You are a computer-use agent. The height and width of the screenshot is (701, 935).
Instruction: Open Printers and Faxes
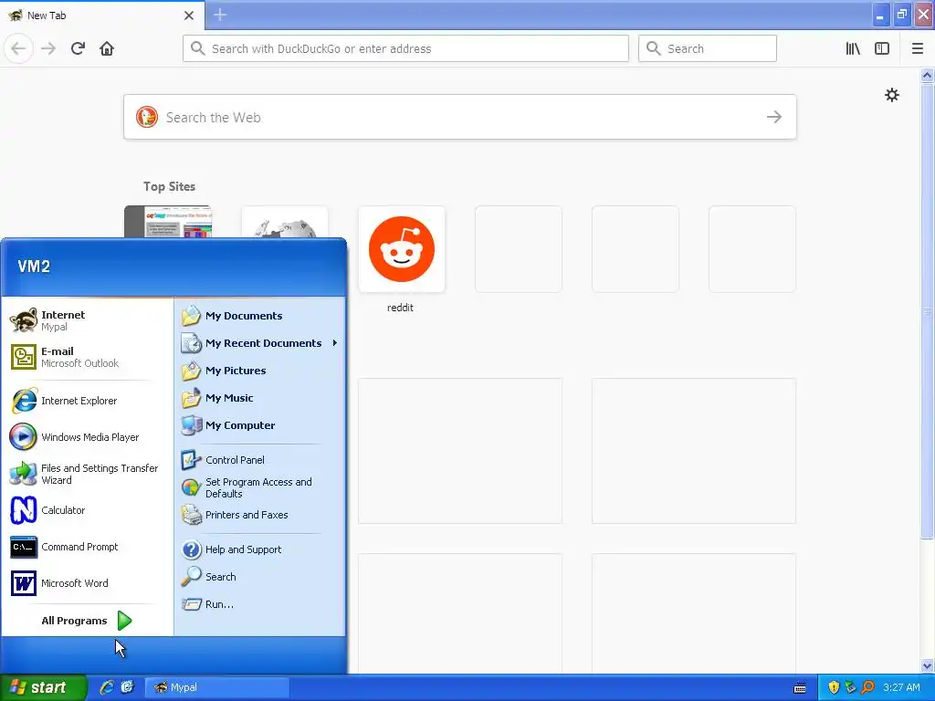click(x=259, y=515)
